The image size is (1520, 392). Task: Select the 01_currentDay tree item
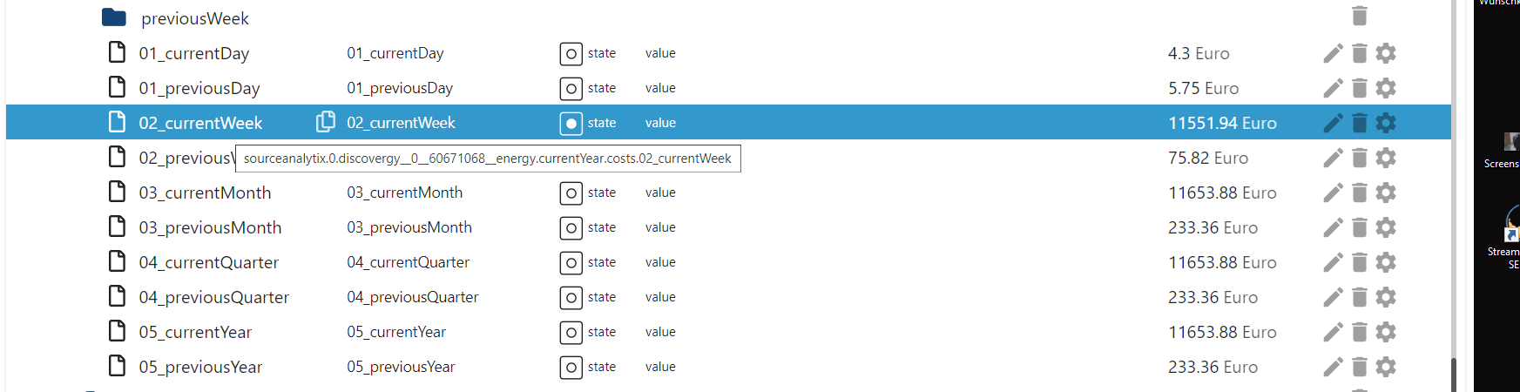coord(193,53)
